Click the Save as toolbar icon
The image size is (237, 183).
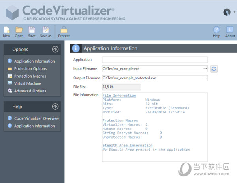(46, 30)
